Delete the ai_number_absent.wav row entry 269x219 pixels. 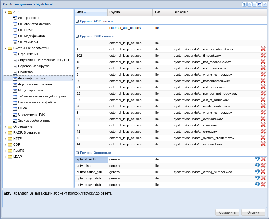263,49
